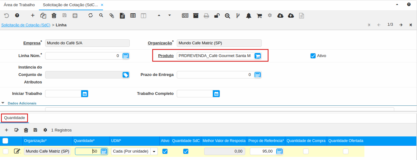Check requests with the bell icon
The width and height of the screenshot is (417, 160).
click(249, 16)
